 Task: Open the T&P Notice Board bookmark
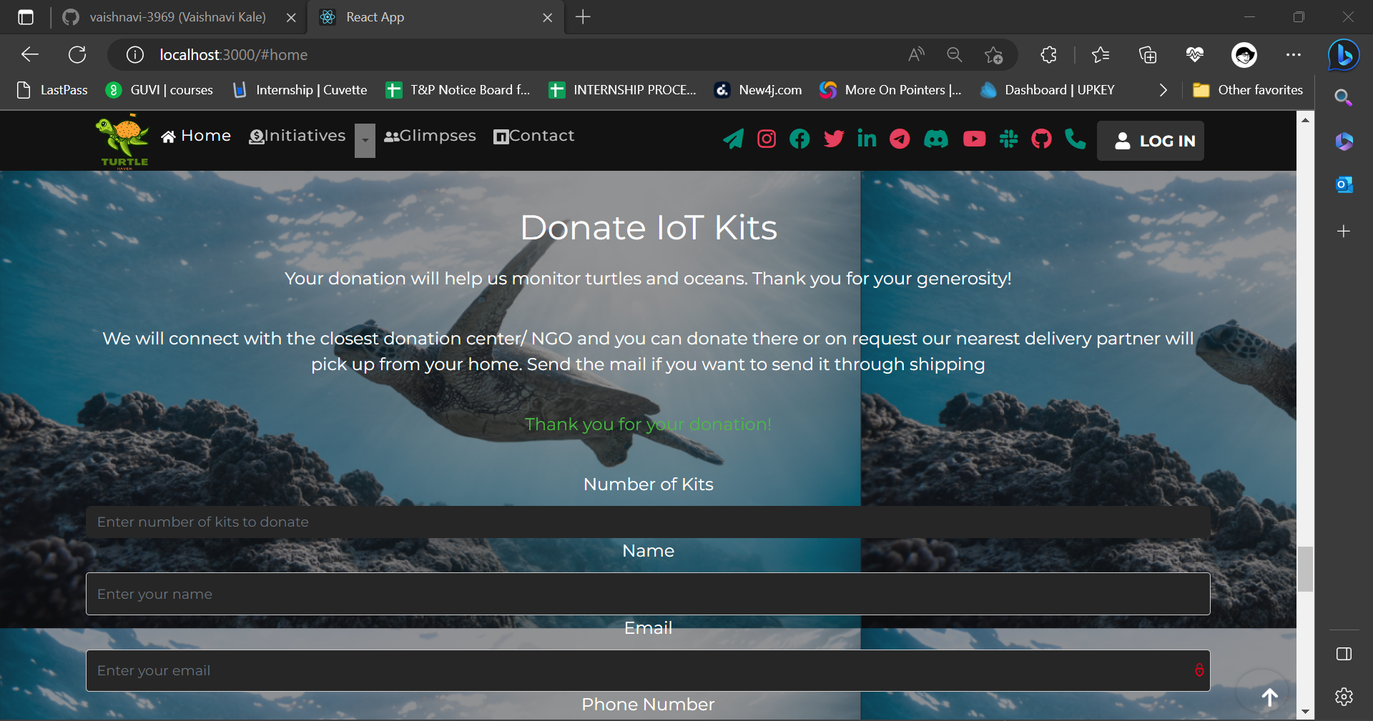(458, 90)
